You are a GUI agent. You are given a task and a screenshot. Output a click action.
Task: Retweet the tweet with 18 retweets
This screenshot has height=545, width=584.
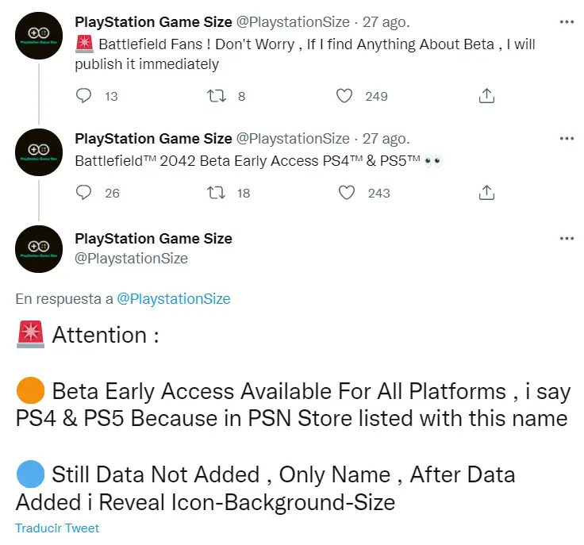point(217,193)
